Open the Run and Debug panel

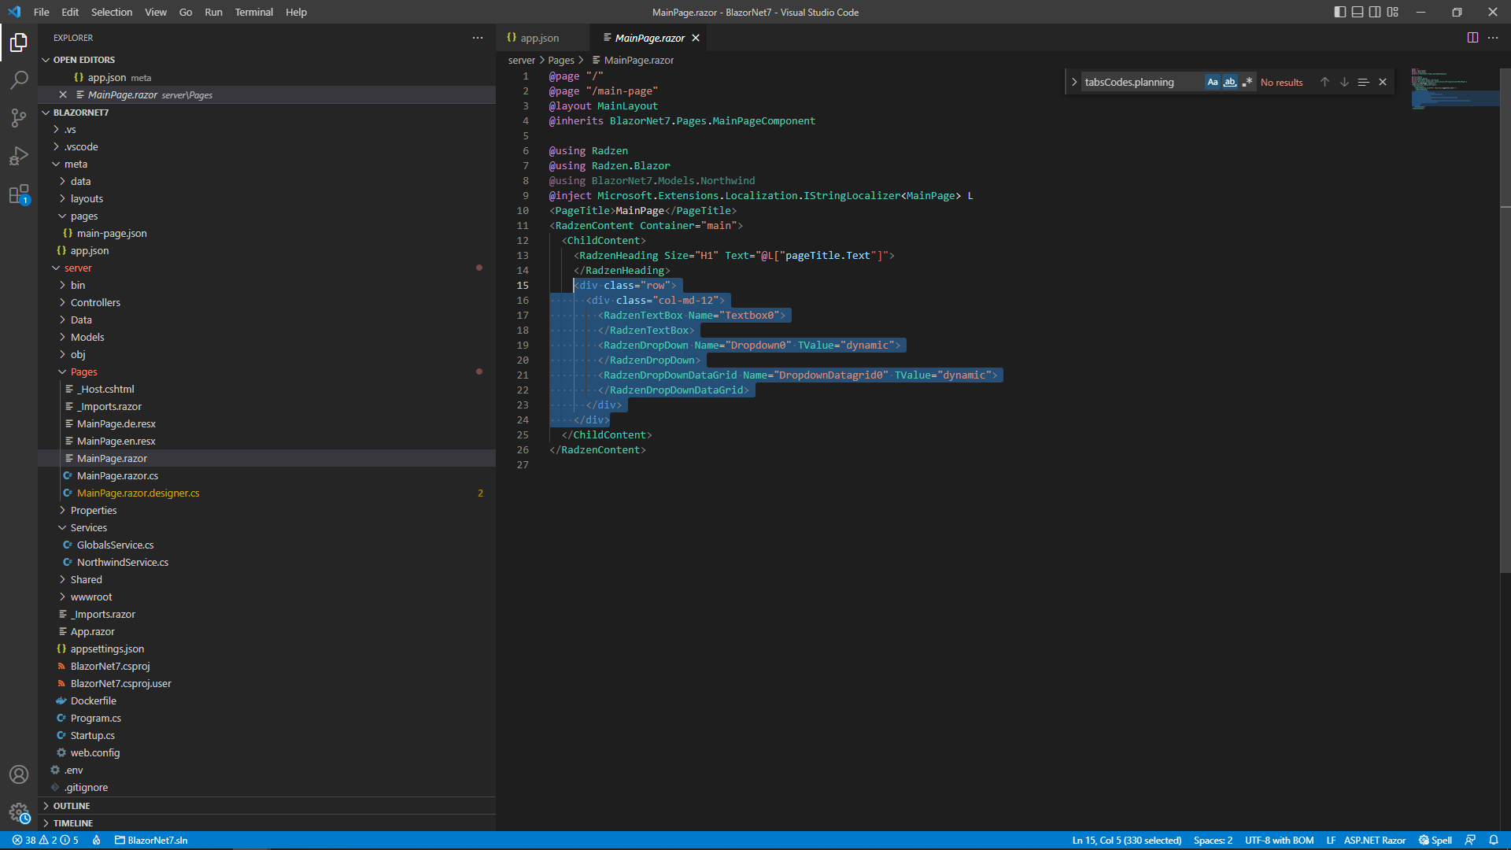19,155
